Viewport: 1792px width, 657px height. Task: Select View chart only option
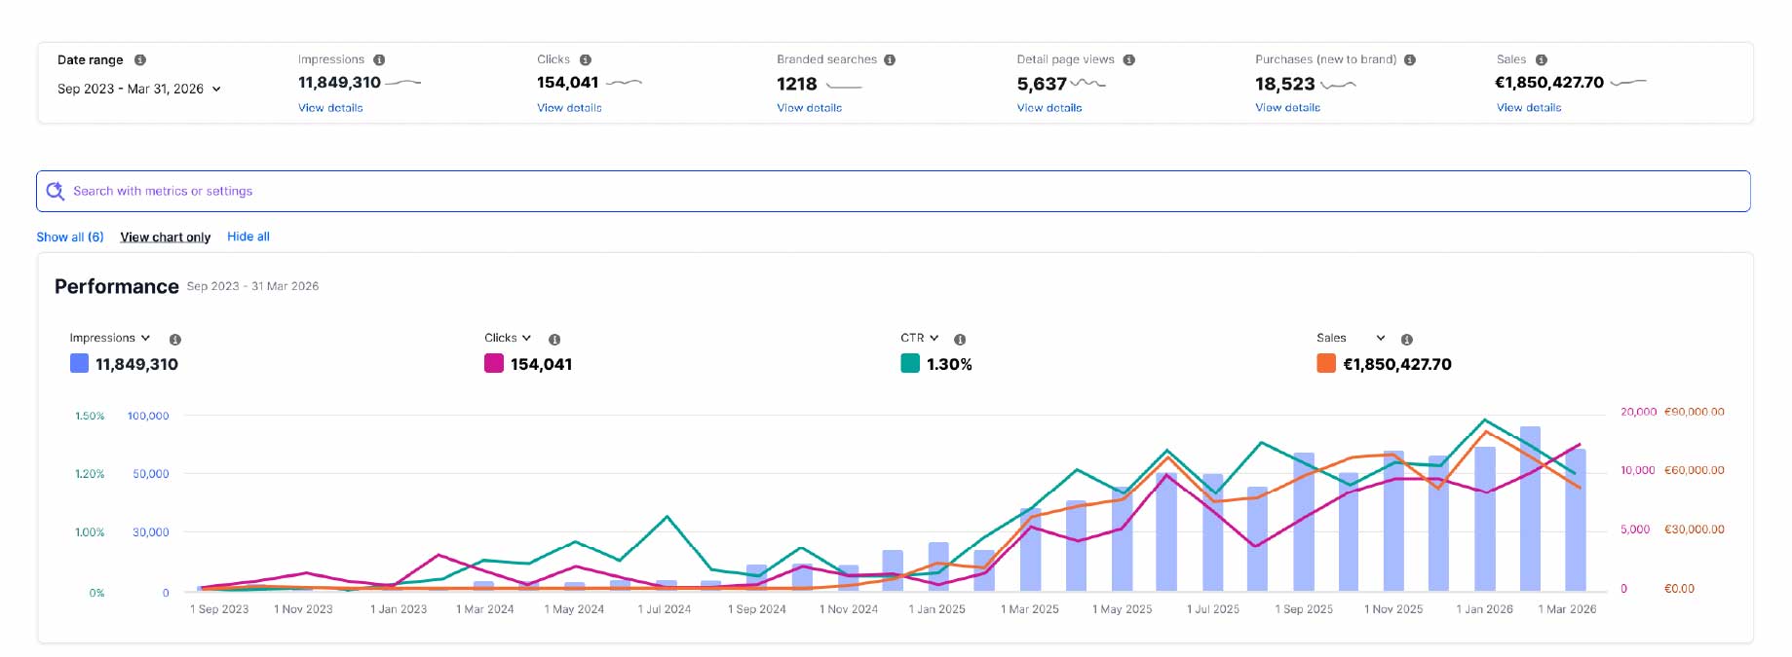tap(166, 237)
